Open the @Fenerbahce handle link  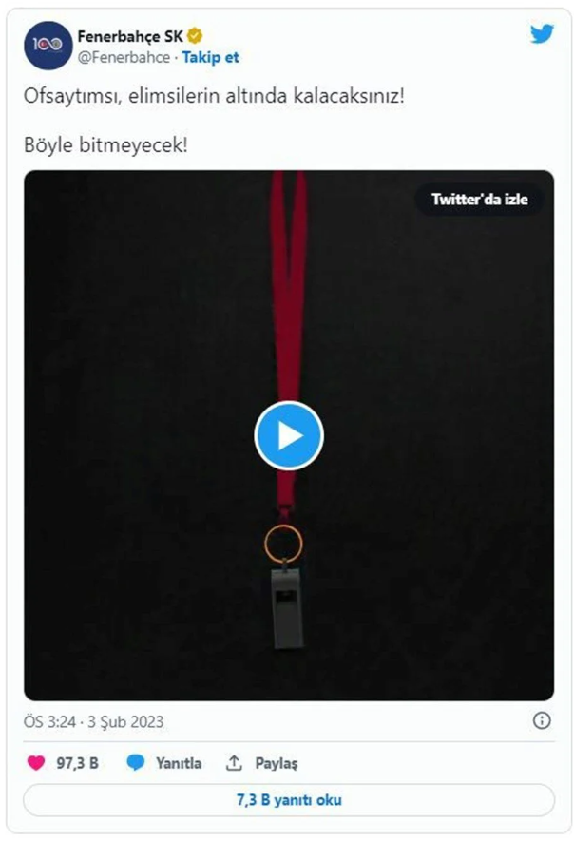[124, 57]
